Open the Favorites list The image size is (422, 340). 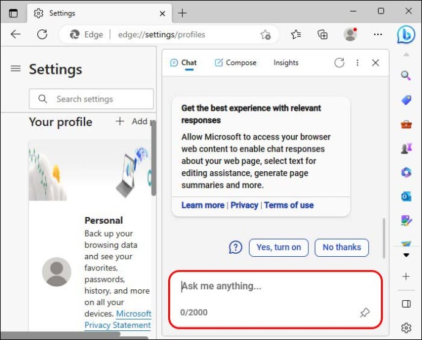click(296, 34)
